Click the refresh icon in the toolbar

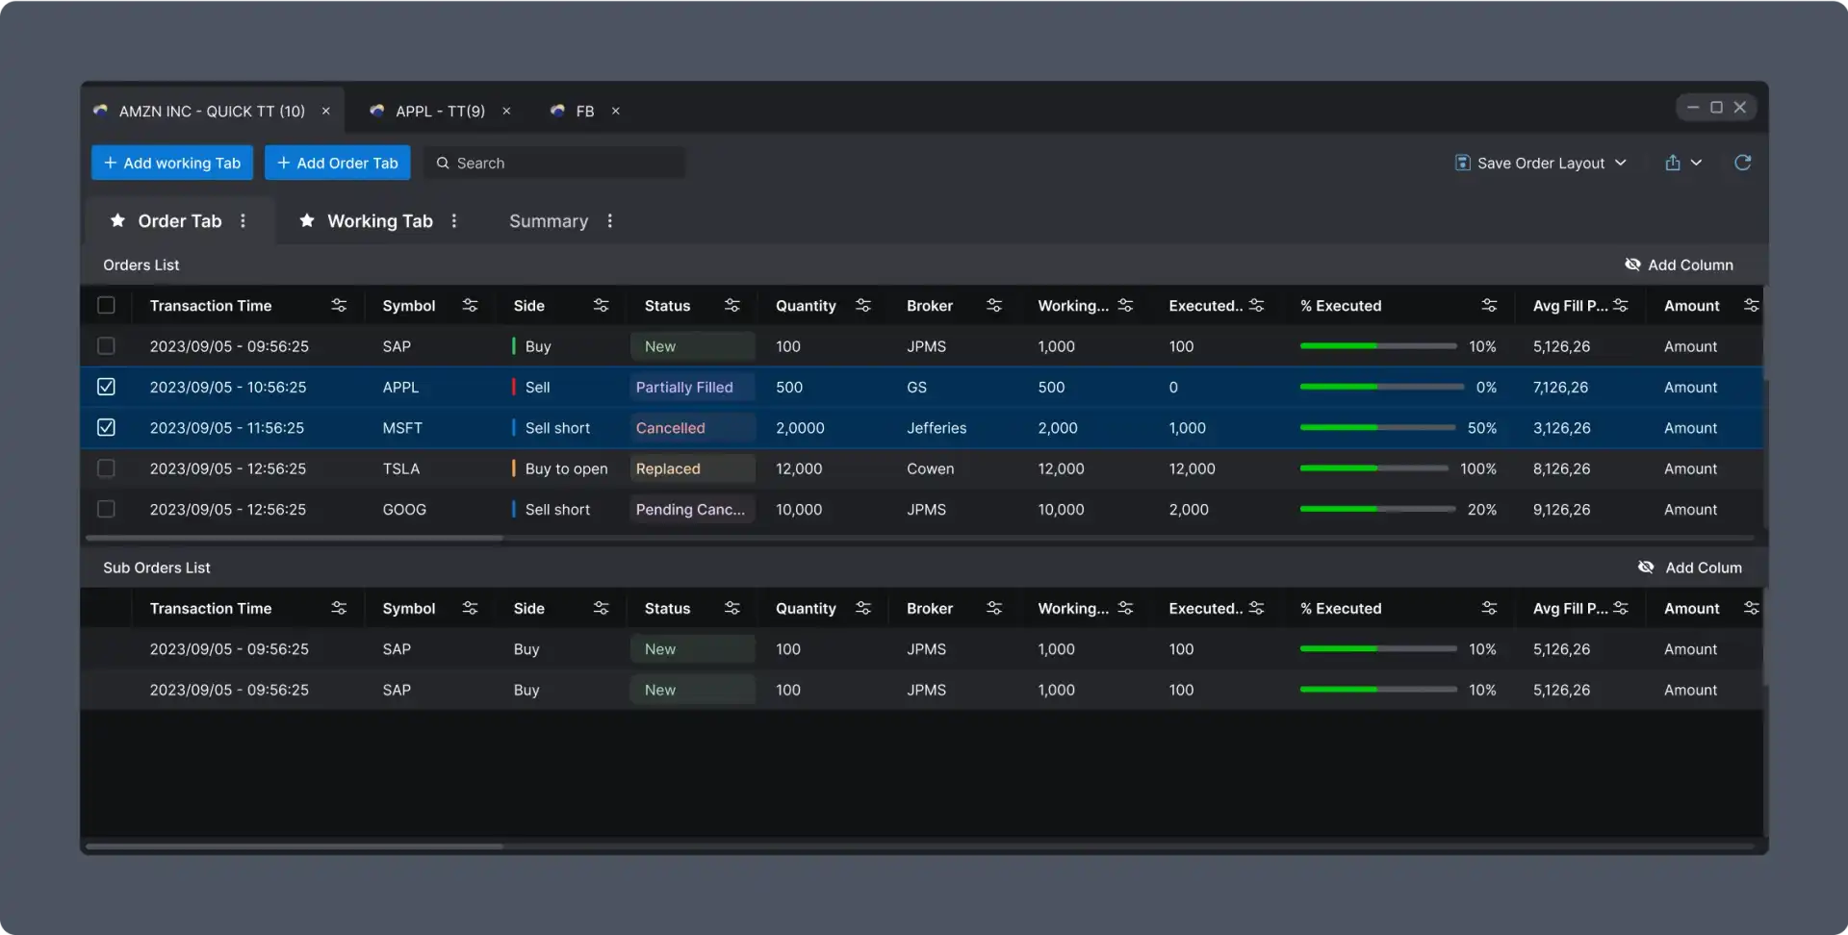tap(1742, 163)
